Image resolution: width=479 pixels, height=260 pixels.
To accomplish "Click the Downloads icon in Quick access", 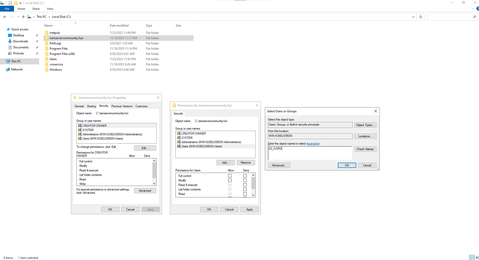I will (x=10, y=41).
